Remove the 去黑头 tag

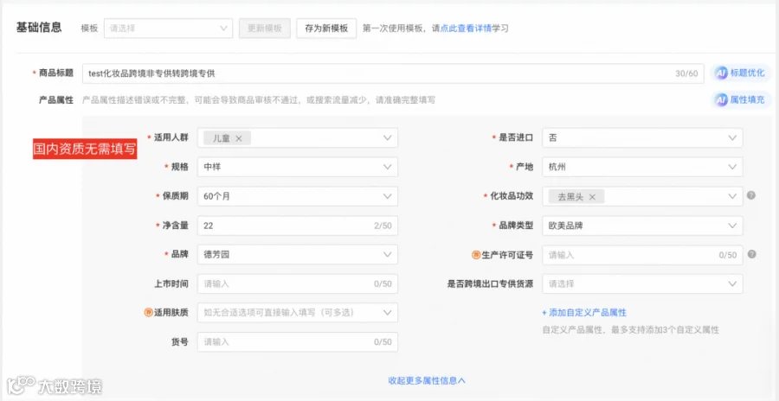pos(592,197)
